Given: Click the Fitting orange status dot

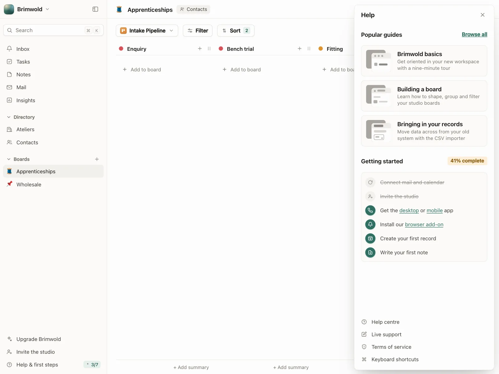Looking at the screenshot, I should click(x=321, y=49).
